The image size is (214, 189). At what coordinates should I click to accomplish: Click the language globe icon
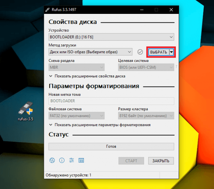coord(52,161)
